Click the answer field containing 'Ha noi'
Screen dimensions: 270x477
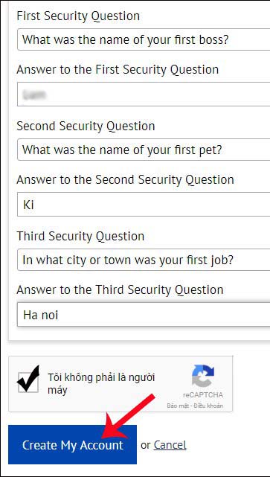click(144, 315)
